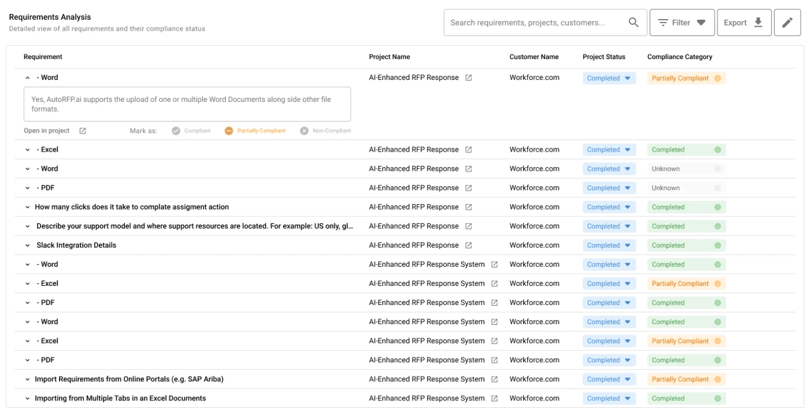Viewport: 810px width, 408px height.
Task: Open project link icon in How many clicks row
Action: pos(469,207)
